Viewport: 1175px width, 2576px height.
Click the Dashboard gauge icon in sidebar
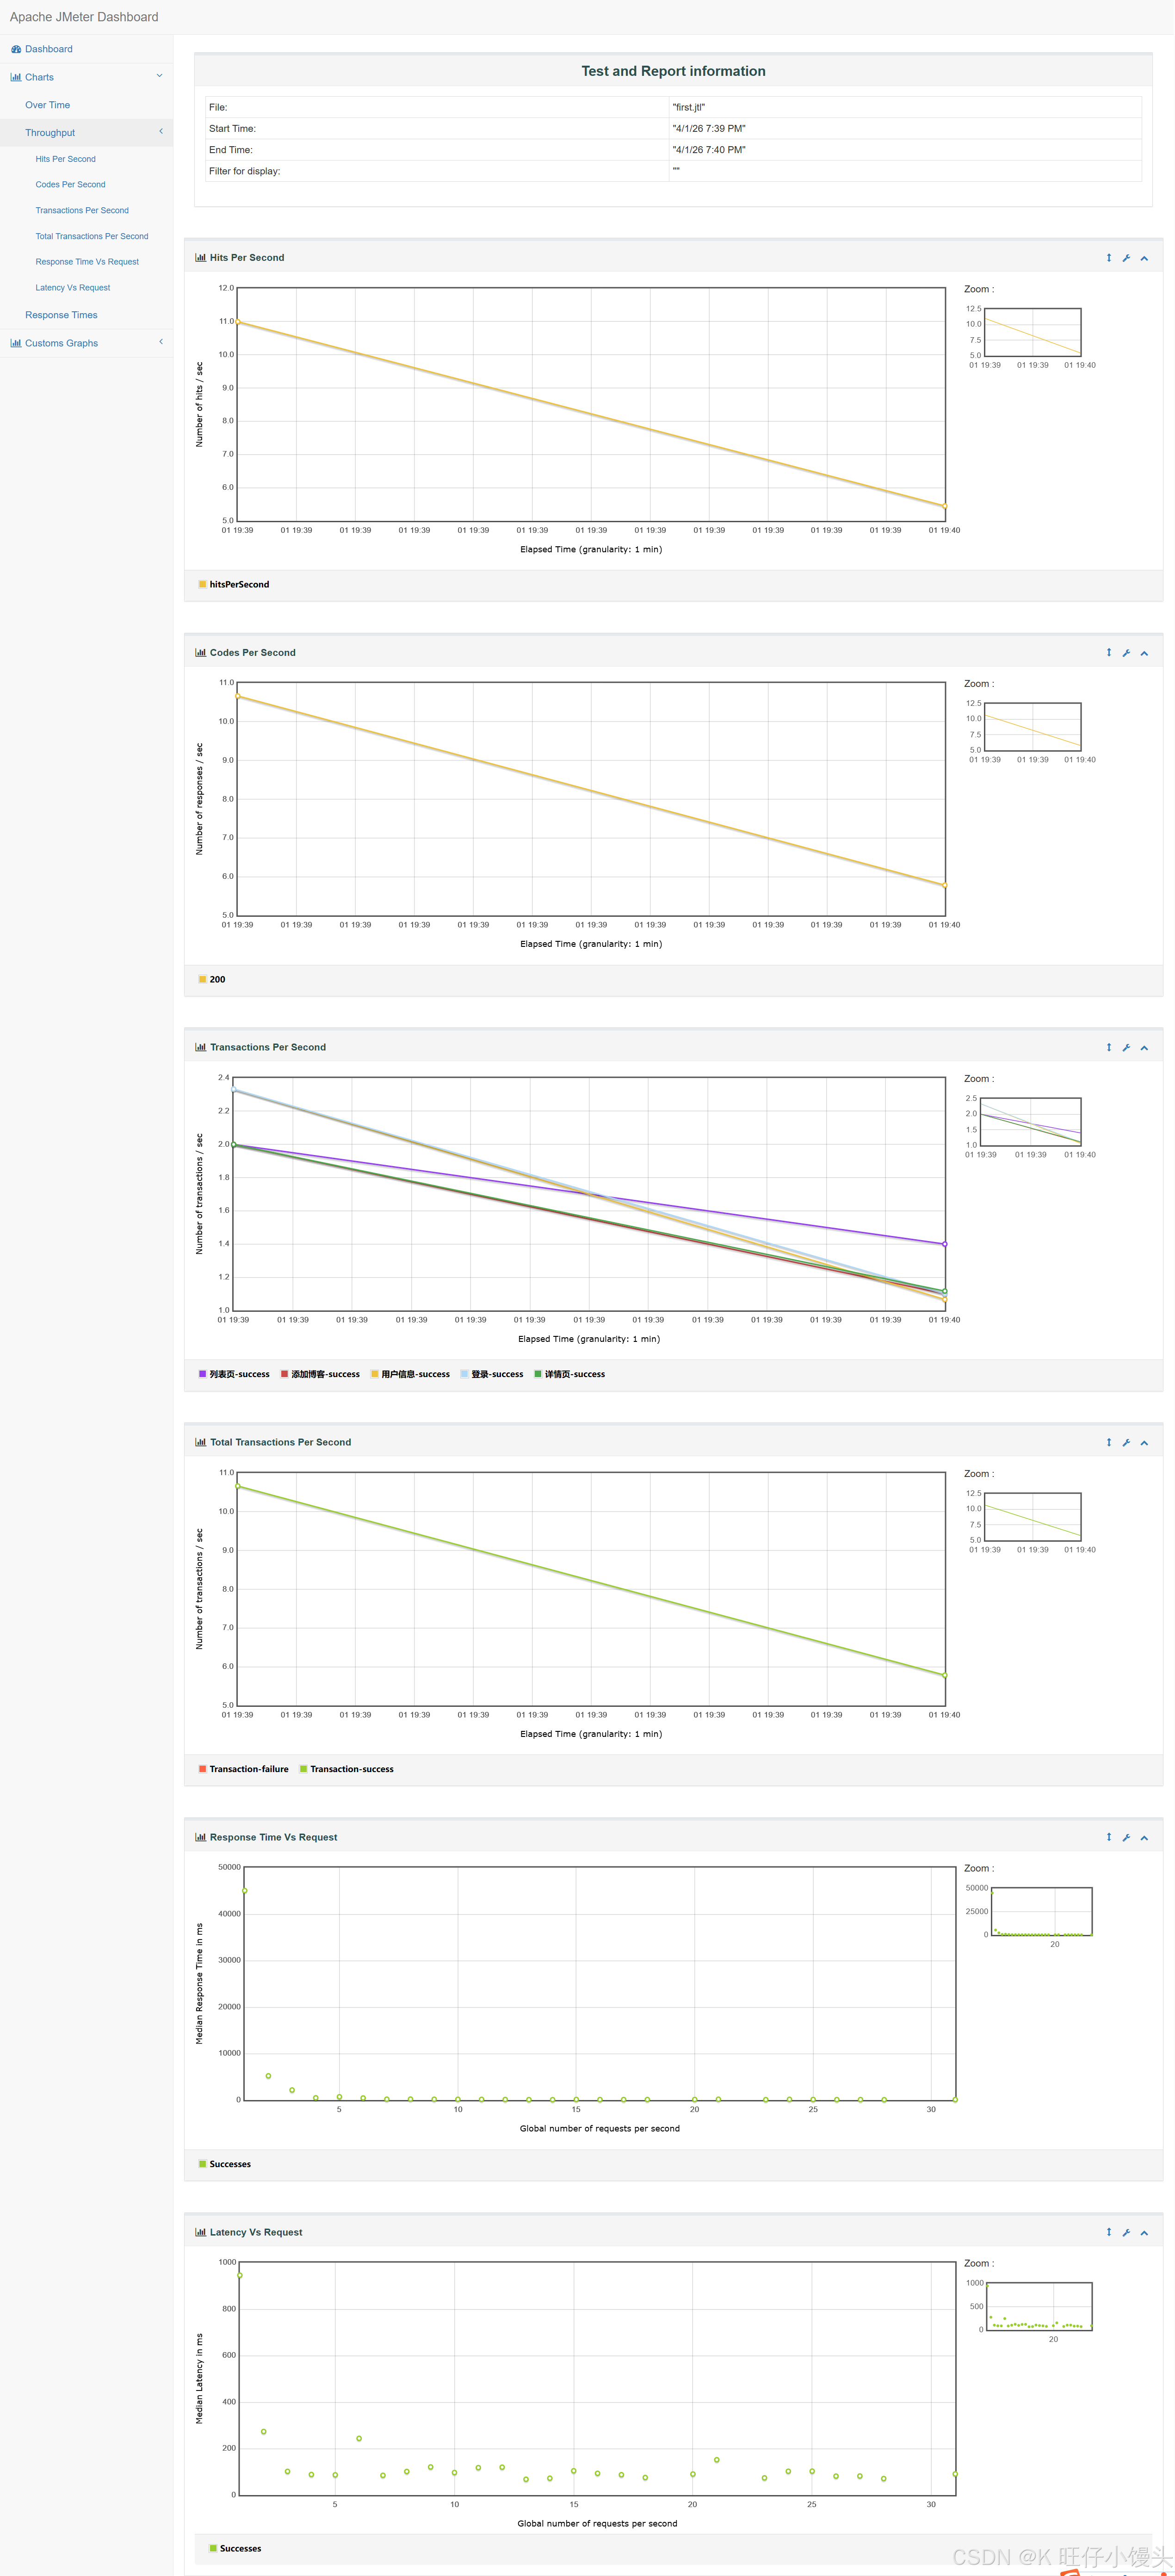pyautogui.click(x=16, y=49)
